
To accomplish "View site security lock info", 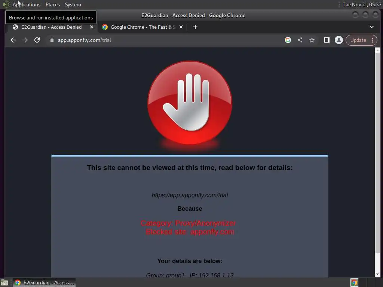I will coord(52,40).
